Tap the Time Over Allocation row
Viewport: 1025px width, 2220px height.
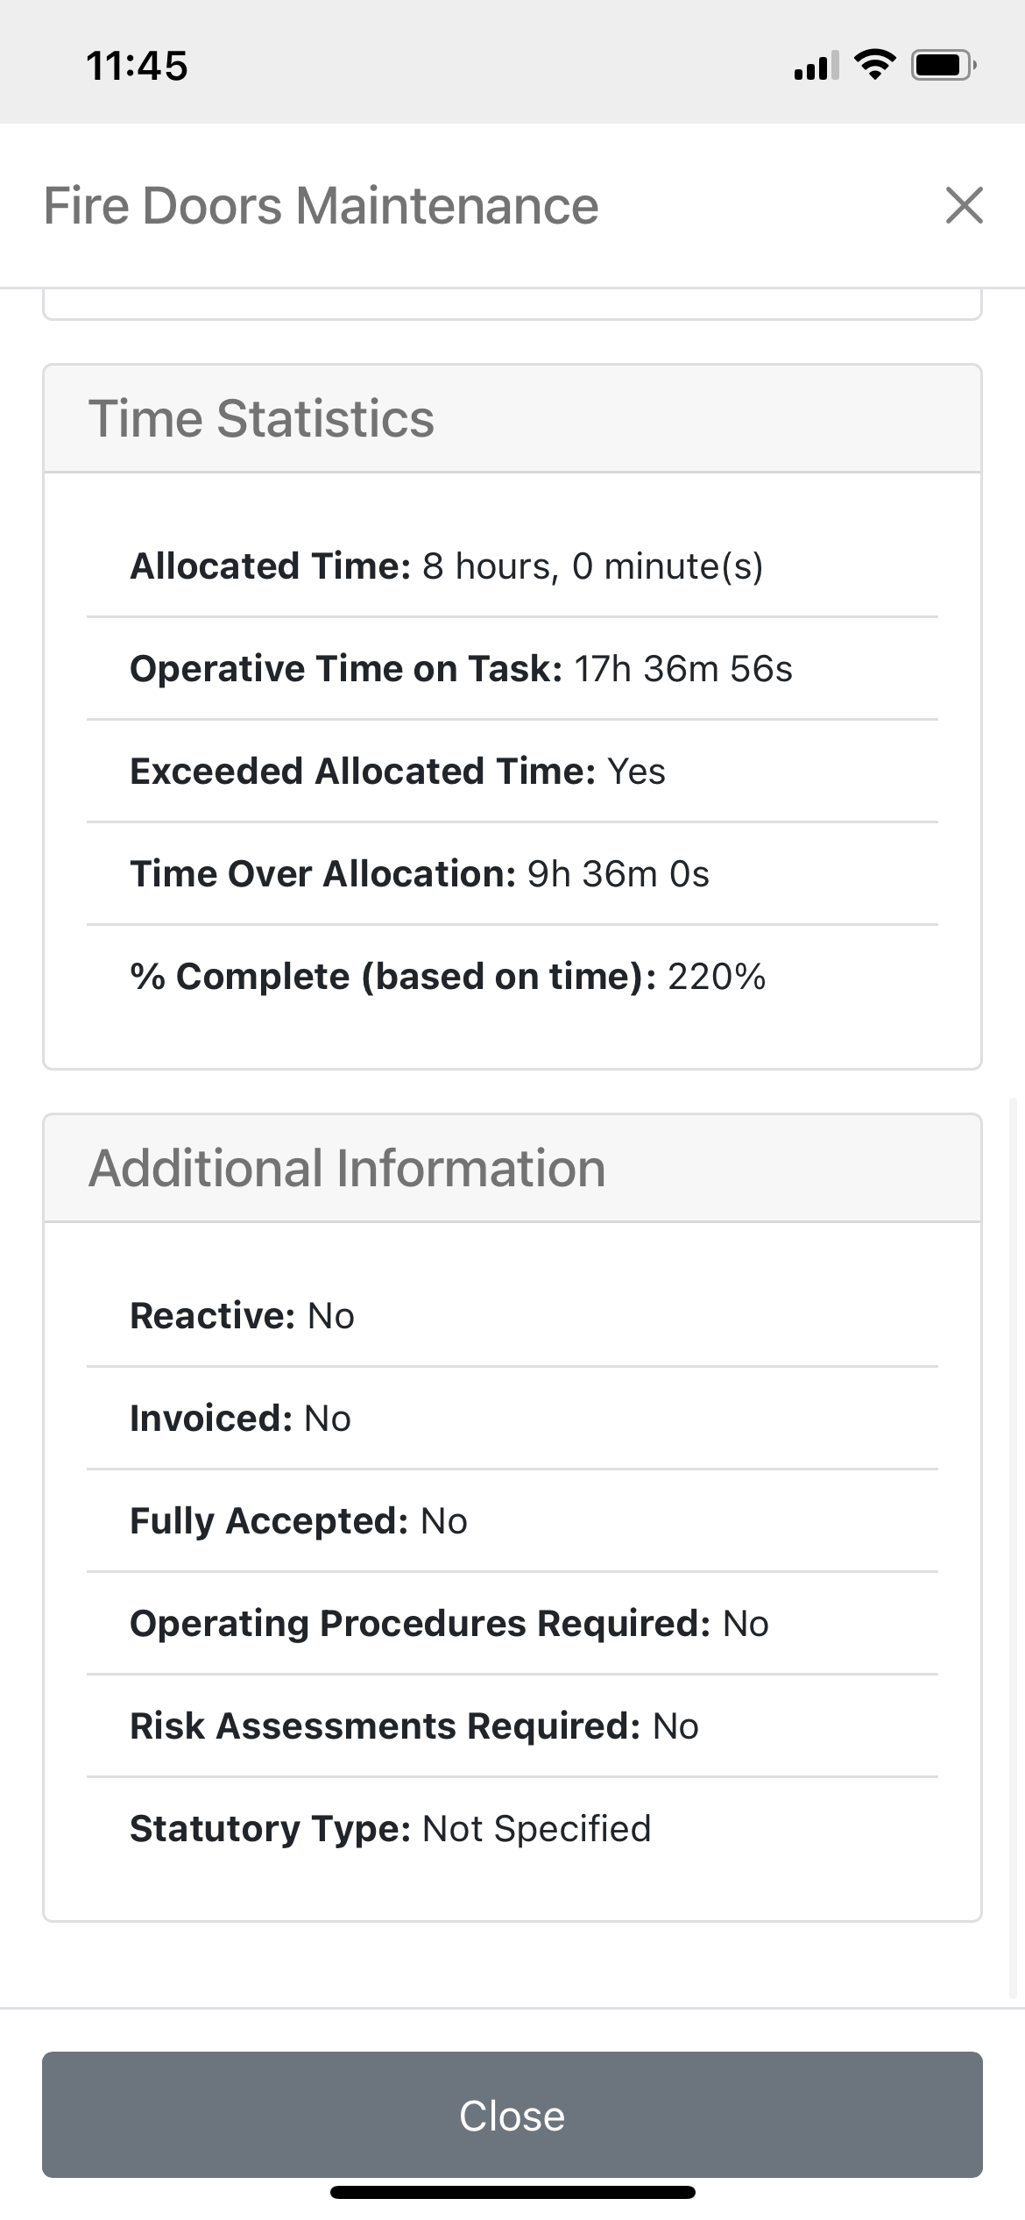tap(419, 872)
